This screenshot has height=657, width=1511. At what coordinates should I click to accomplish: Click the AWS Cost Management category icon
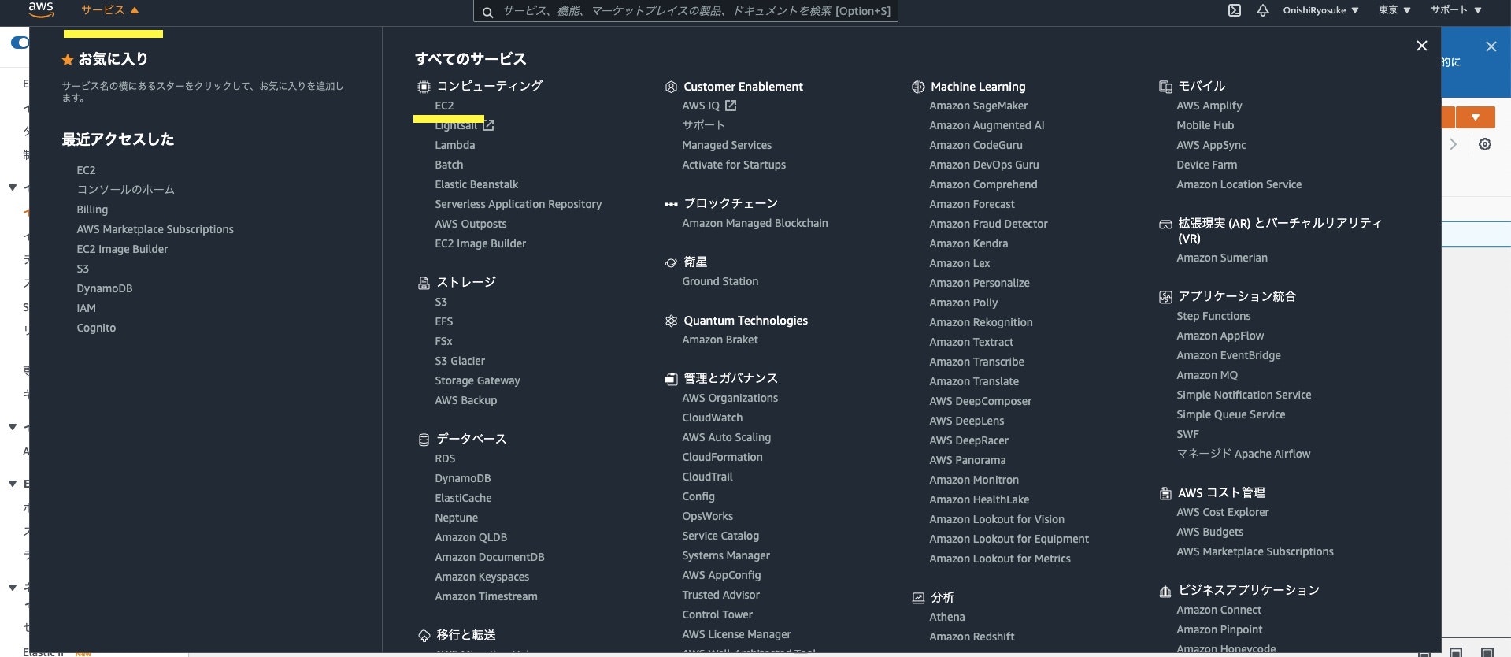[x=1165, y=493]
